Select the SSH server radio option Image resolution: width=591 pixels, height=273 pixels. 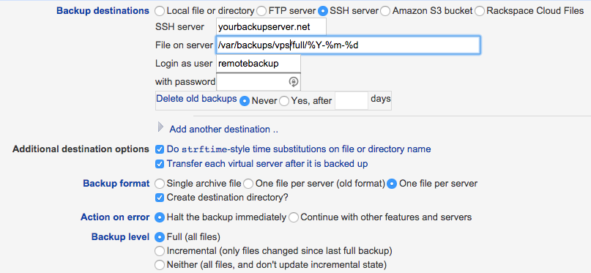coord(323,11)
